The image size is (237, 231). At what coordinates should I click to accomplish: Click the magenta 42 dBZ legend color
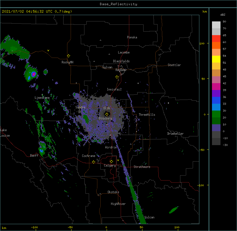coord(216,86)
